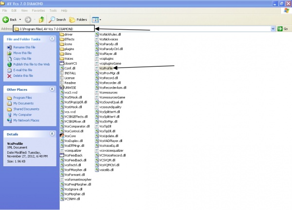Select the vcs3.vxd file icon
This screenshot has height=210, width=292.
[x=62, y=92]
